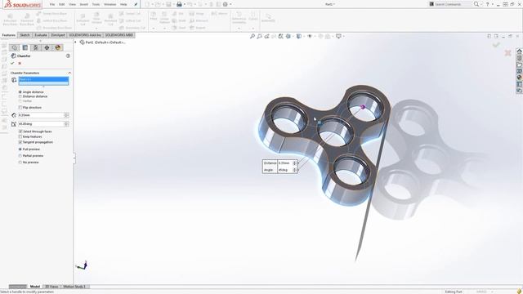Click the Print icon in toolbar
The width and height of the screenshot is (523, 294).
click(x=179, y=4)
